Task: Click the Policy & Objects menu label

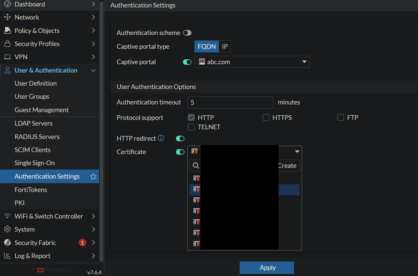Action: tap(37, 31)
